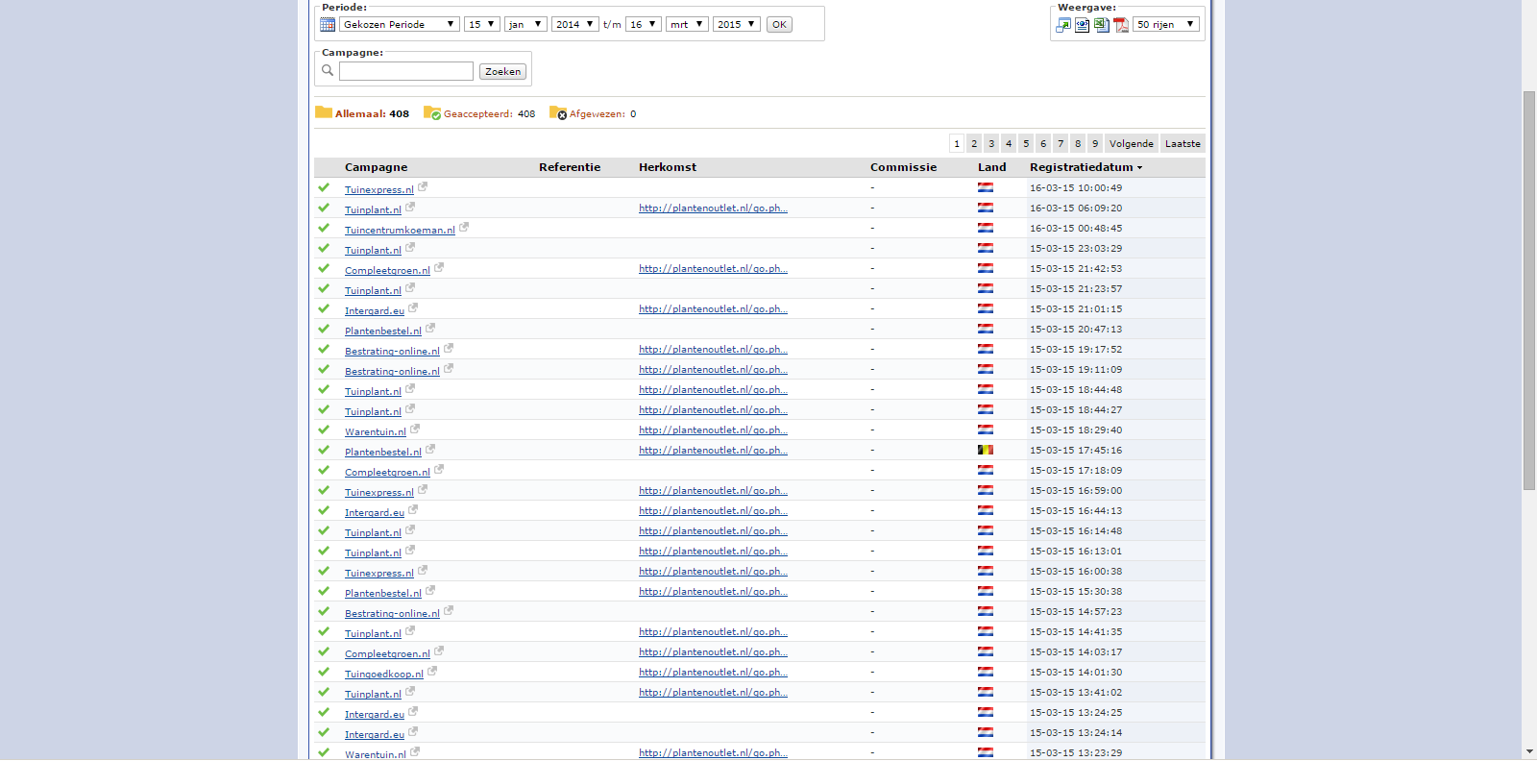Click the vertical page scrollbar thumb

pyautogui.click(x=1529, y=290)
